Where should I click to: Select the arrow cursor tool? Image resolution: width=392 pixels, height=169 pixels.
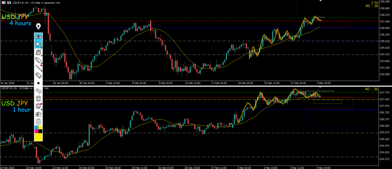38,45
